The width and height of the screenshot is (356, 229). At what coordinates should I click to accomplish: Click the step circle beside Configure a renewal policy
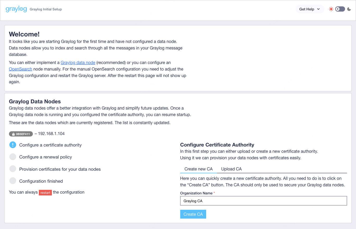coord(13,157)
